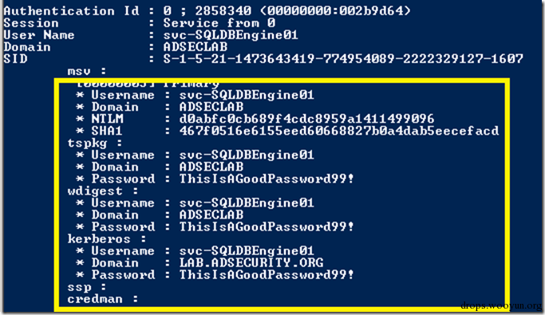Viewport: 545px width, 315px height.
Task: Click the NTLM hash value
Action: pyautogui.click(x=306, y=119)
